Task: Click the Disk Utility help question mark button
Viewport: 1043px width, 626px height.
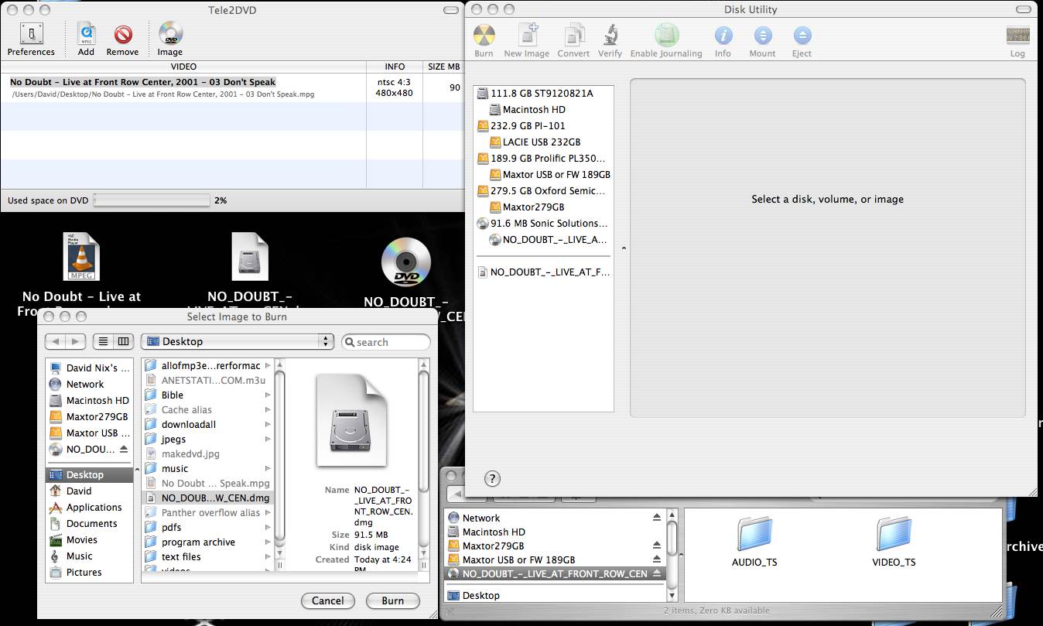Action: (x=492, y=478)
